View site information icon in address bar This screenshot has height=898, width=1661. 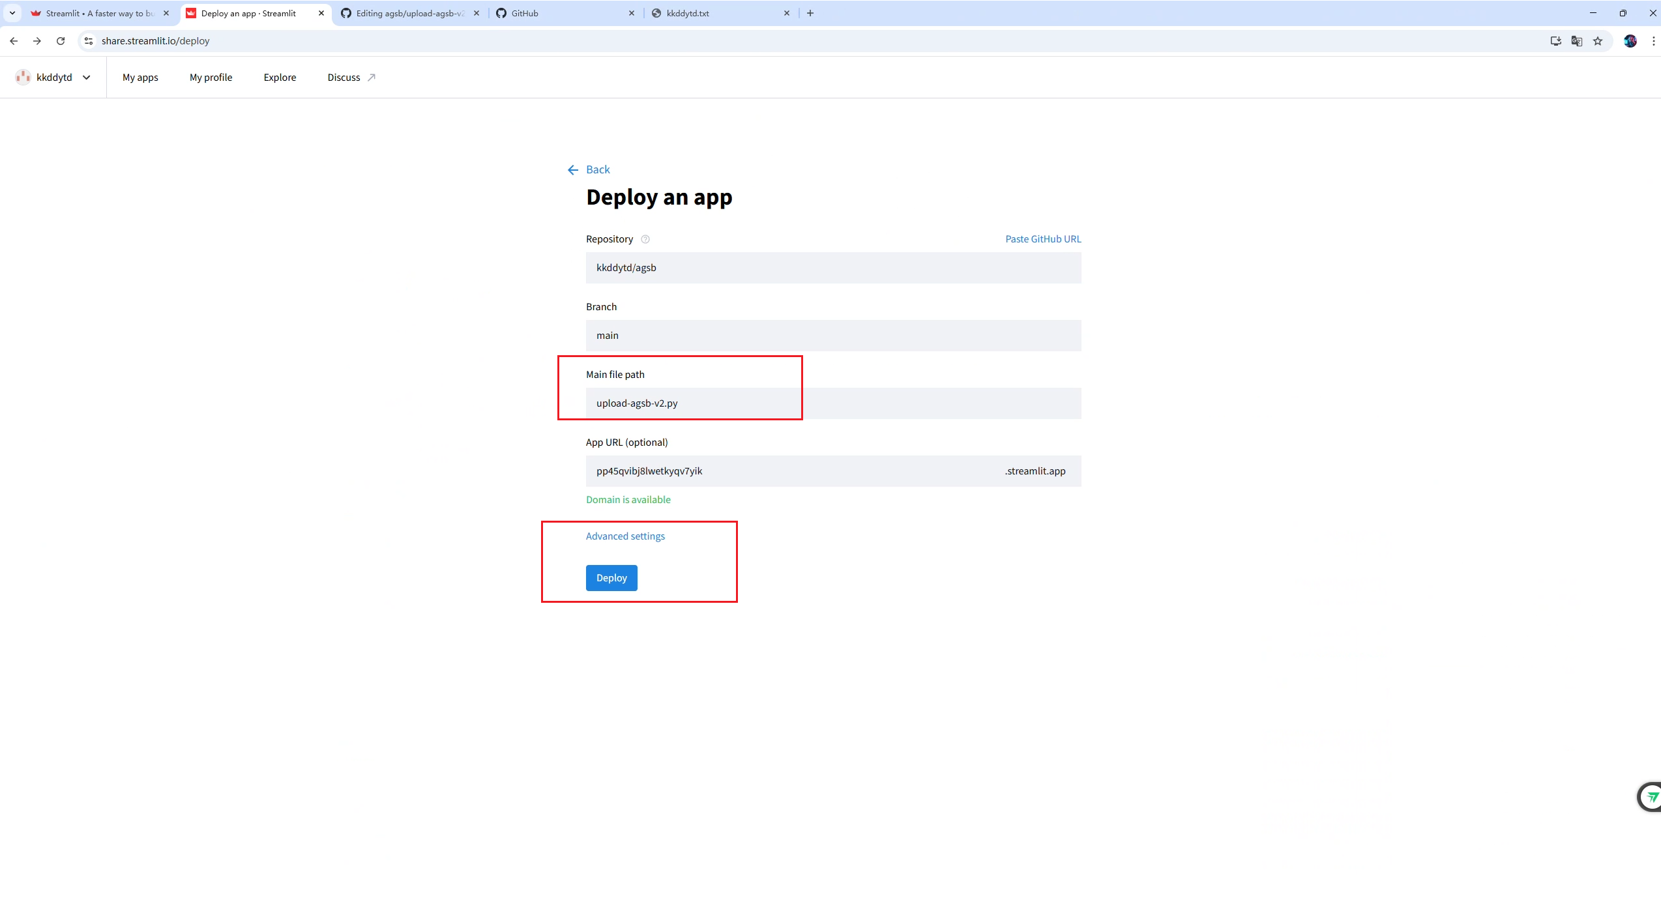pyautogui.click(x=89, y=41)
